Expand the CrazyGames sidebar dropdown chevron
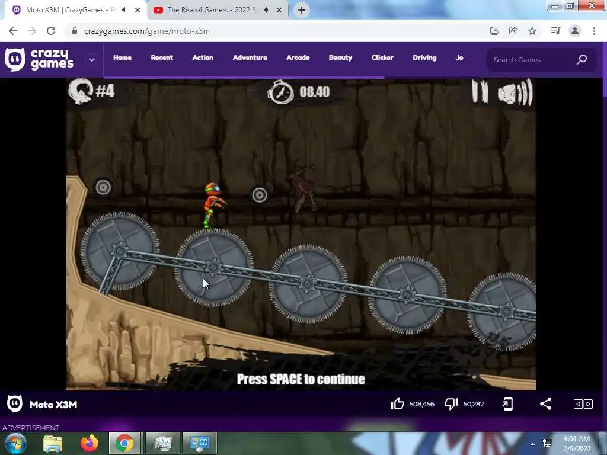Screen dimensions: 607x455 (92, 60)
